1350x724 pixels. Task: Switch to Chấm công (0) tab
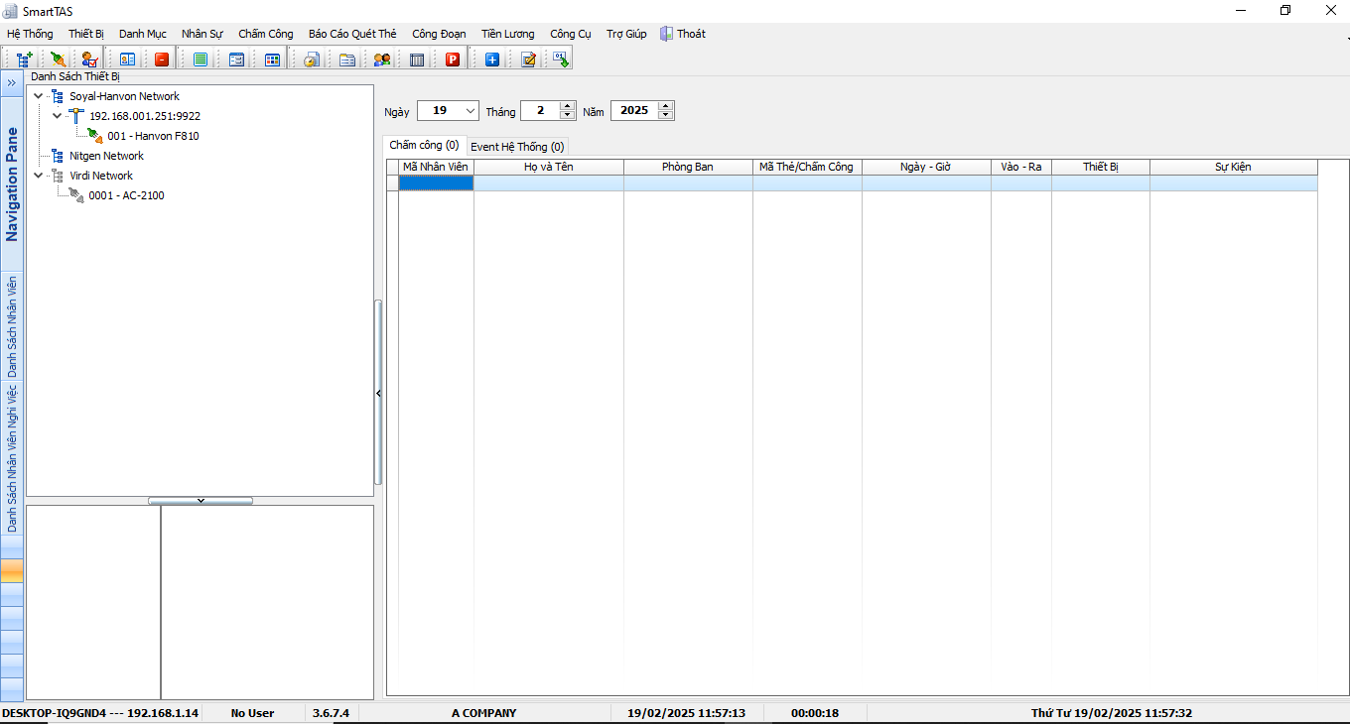pos(424,146)
